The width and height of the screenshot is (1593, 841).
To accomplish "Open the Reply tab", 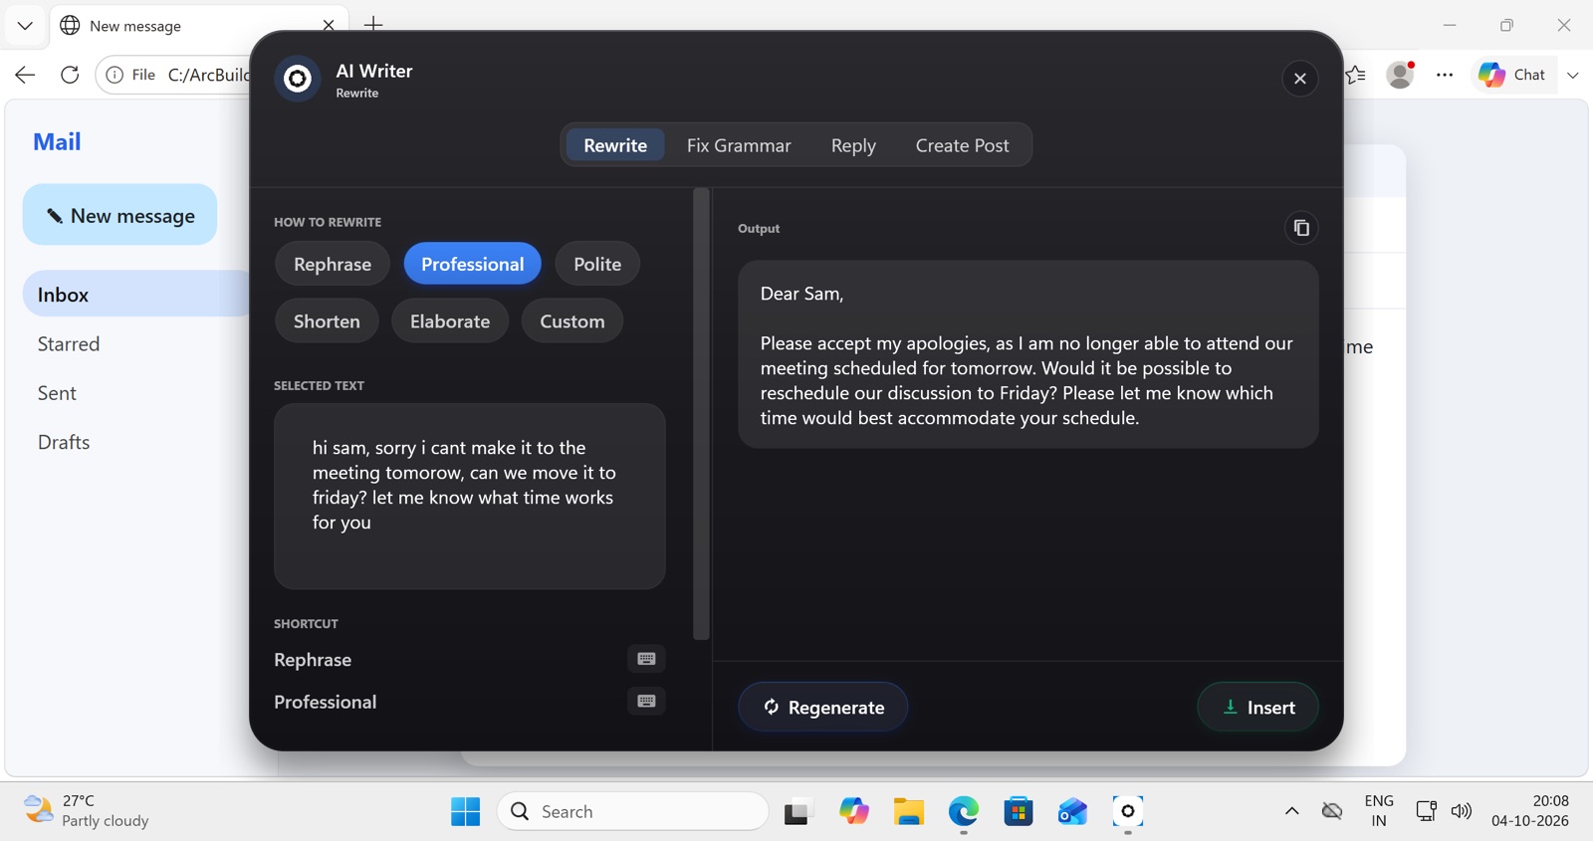I will click(x=853, y=145).
